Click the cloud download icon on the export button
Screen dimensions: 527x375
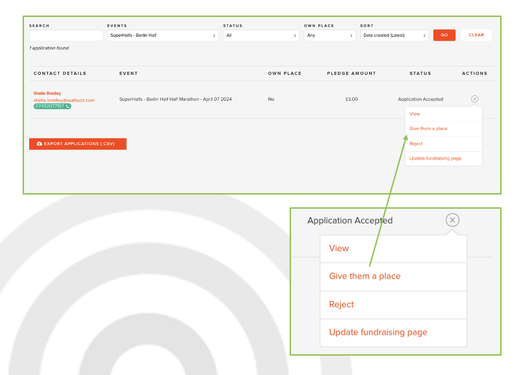(39, 144)
